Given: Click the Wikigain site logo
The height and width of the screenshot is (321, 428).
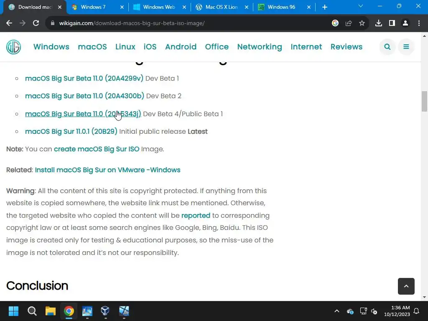Looking at the screenshot, I should [x=13, y=47].
